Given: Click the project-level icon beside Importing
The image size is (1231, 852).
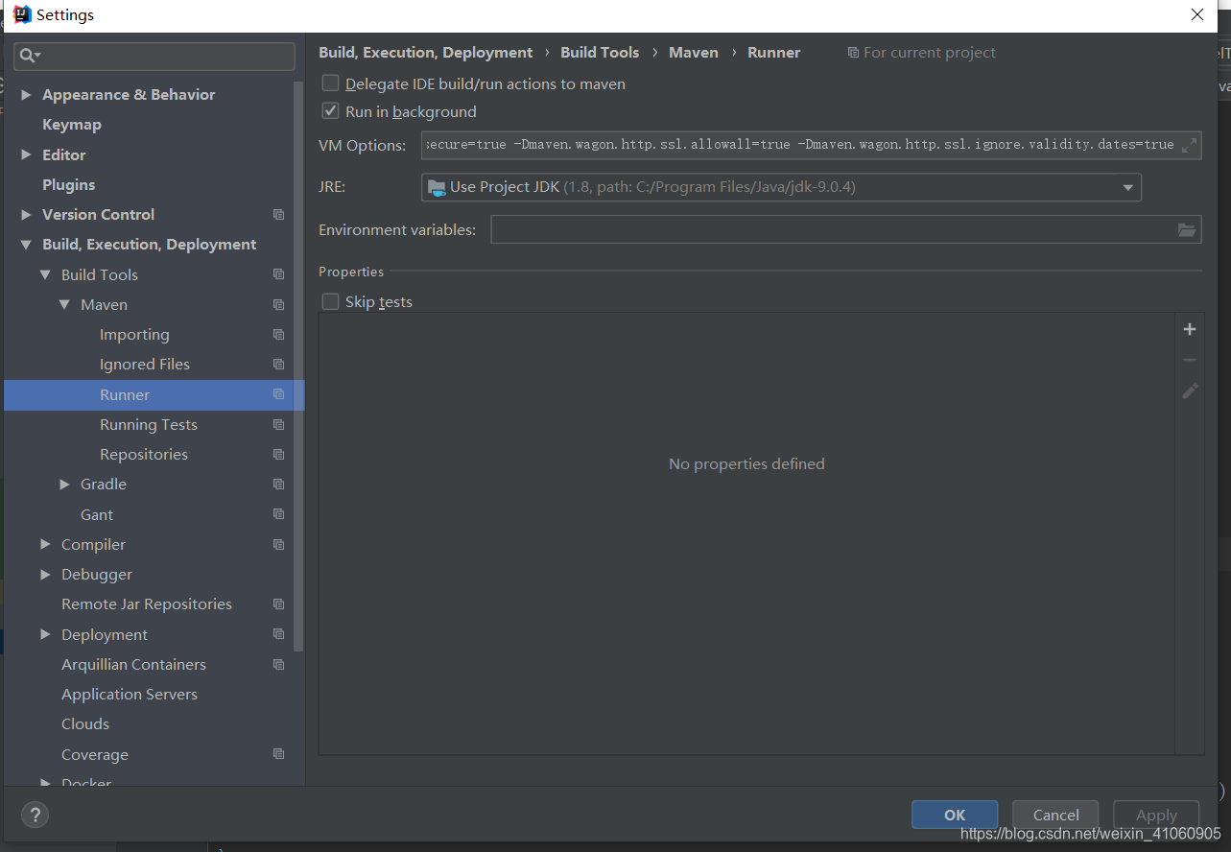Looking at the screenshot, I should tap(278, 335).
